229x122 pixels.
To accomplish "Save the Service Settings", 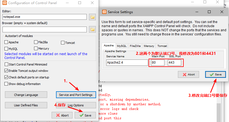I will [216, 75].
